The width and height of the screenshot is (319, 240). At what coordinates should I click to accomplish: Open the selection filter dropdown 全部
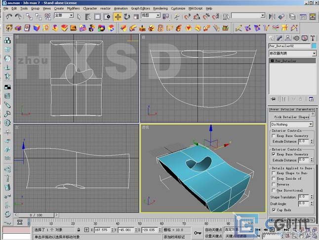(x=64, y=15)
